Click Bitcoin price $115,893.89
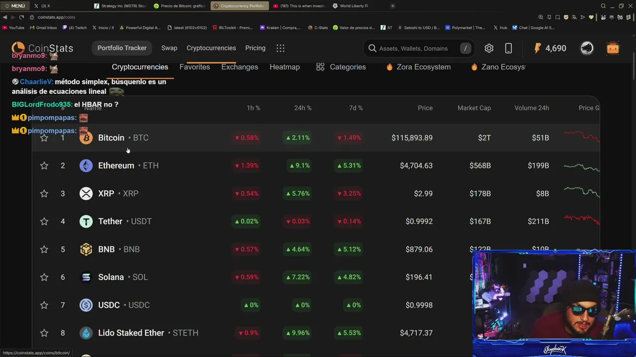The height and width of the screenshot is (357, 636). click(412, 138)
